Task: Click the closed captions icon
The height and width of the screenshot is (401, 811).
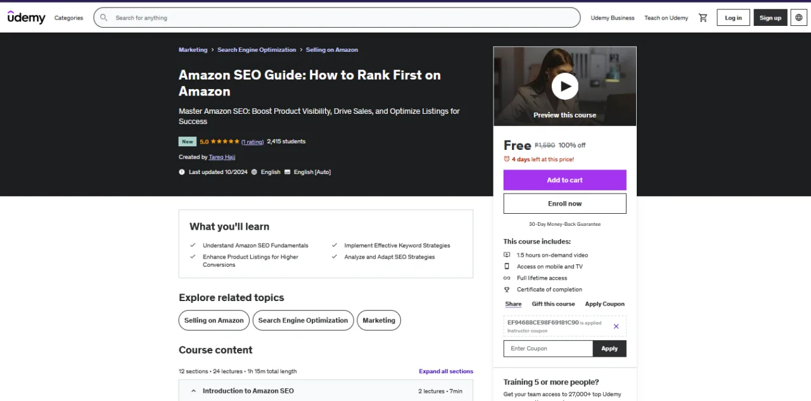Action: 287,172
